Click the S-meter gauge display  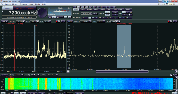(x=60, y=11)
